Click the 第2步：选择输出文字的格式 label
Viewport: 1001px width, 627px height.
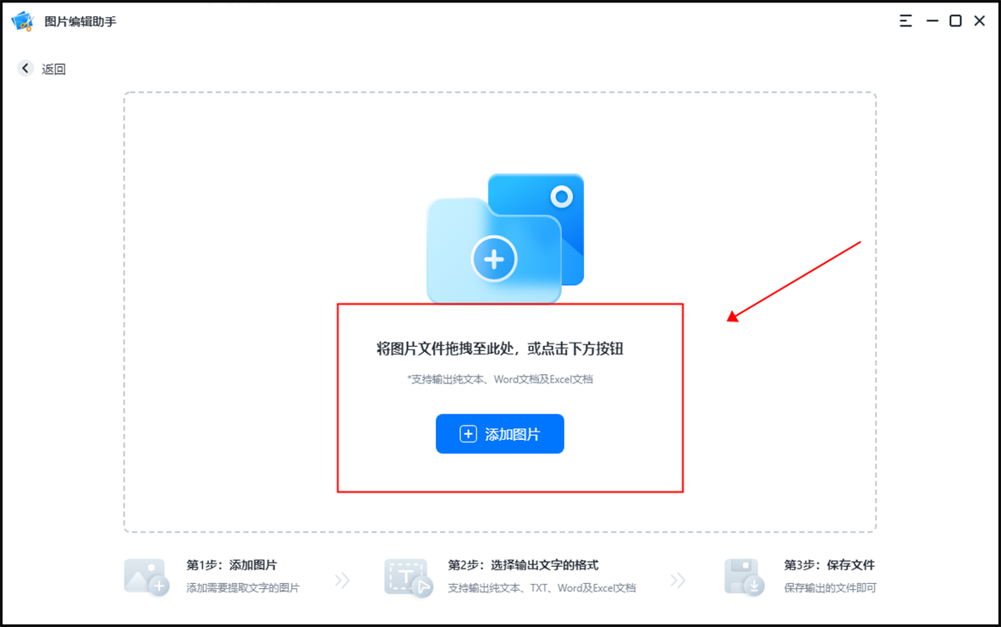(523, 565)
